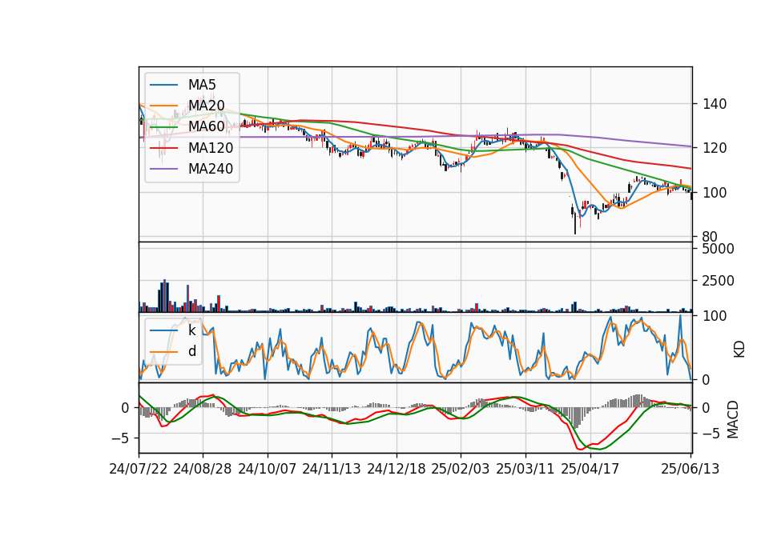Click the k legend label in KD panel

click(x=191, y=330)
